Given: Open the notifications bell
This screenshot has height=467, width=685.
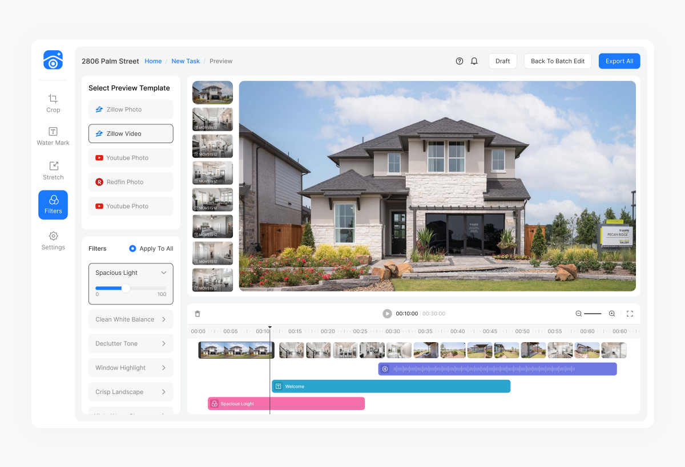Looking at the screenshot, I should pyautogui.click(x=474, y=61).
